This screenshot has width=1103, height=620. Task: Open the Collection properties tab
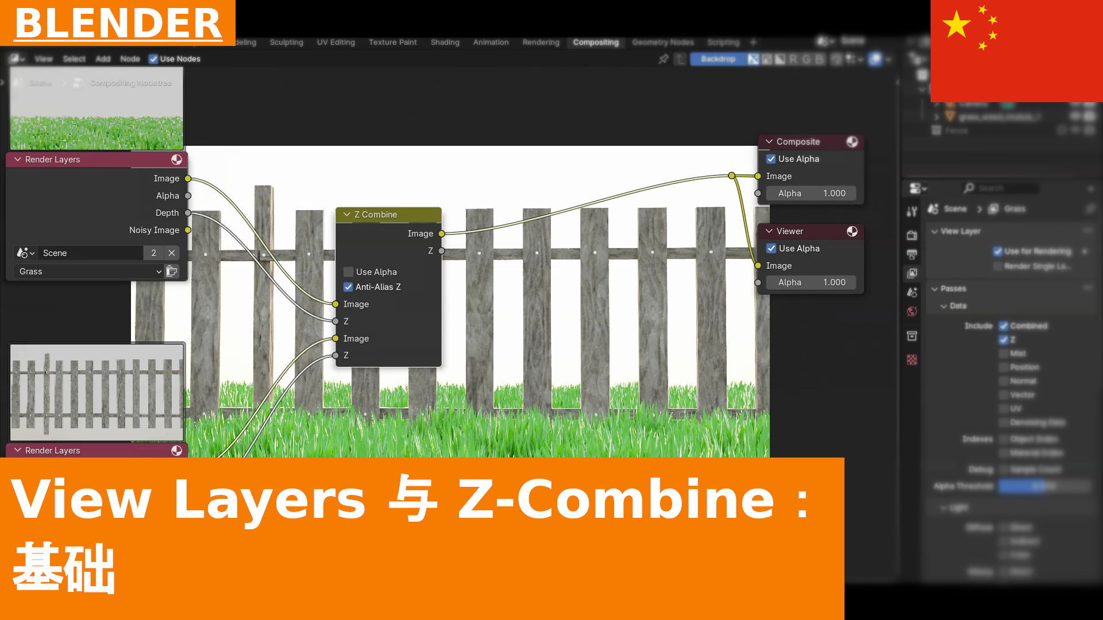coord(912,336)
